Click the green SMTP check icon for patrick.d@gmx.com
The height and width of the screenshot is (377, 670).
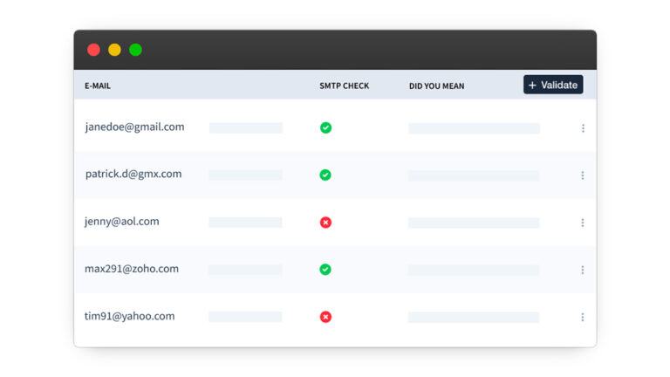click(325, 175)
